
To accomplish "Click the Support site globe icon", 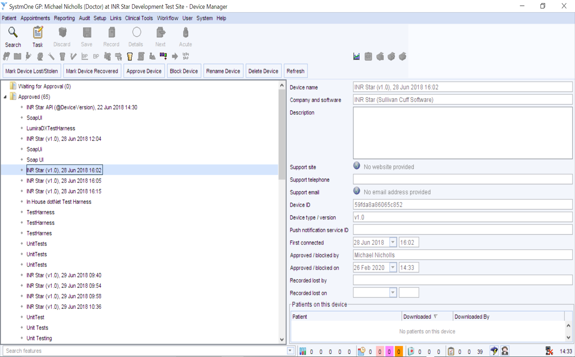I will 356,165.
